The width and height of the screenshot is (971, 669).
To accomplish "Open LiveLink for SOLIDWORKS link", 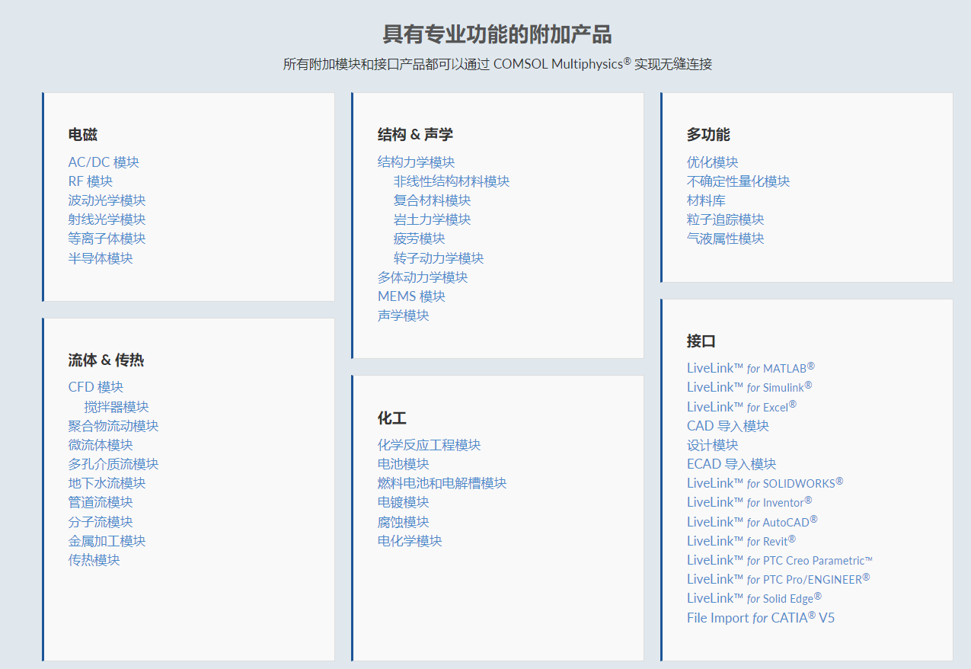I will point(765,483).
